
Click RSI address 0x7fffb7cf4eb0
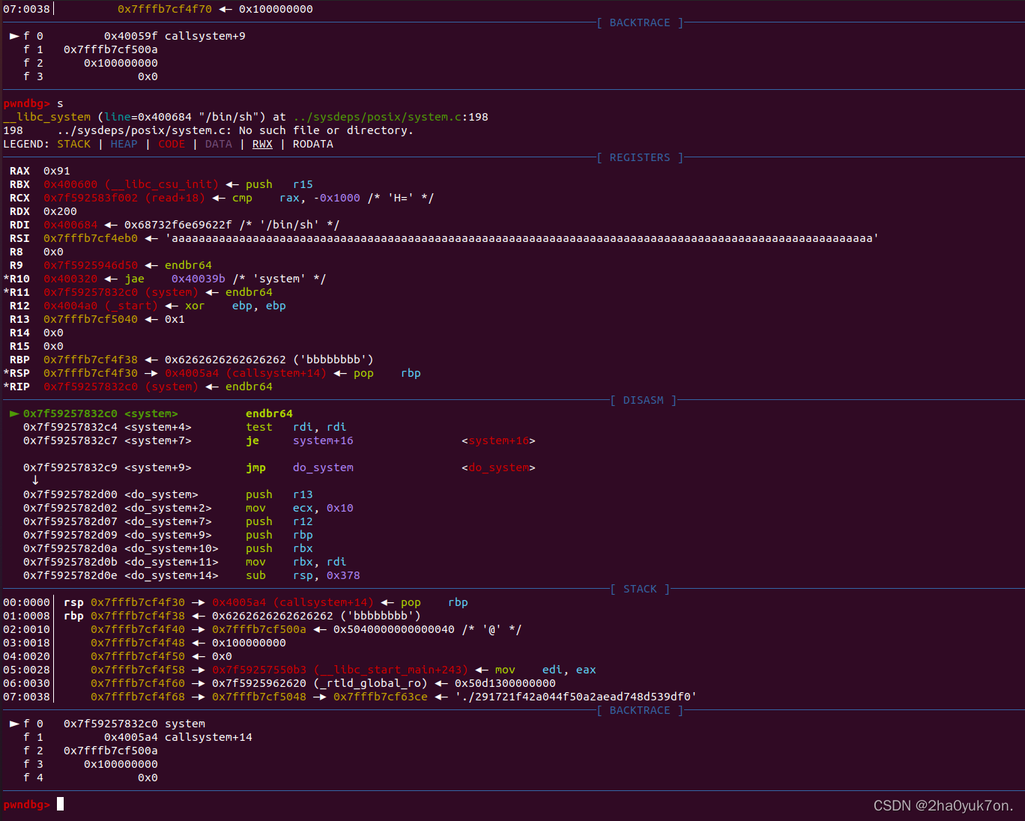click(x=91, y=238)
